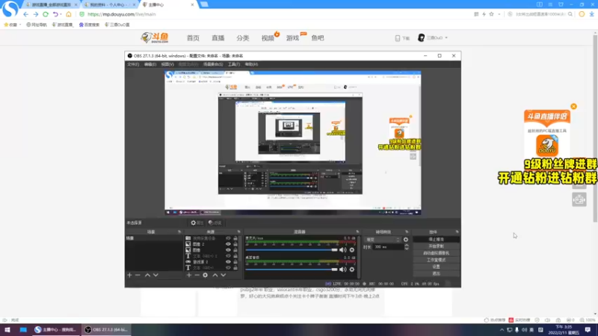Move source down in Sources panel
Image resolution: width=598 pixels, height=336 pixels.
[x=224, y=275]
